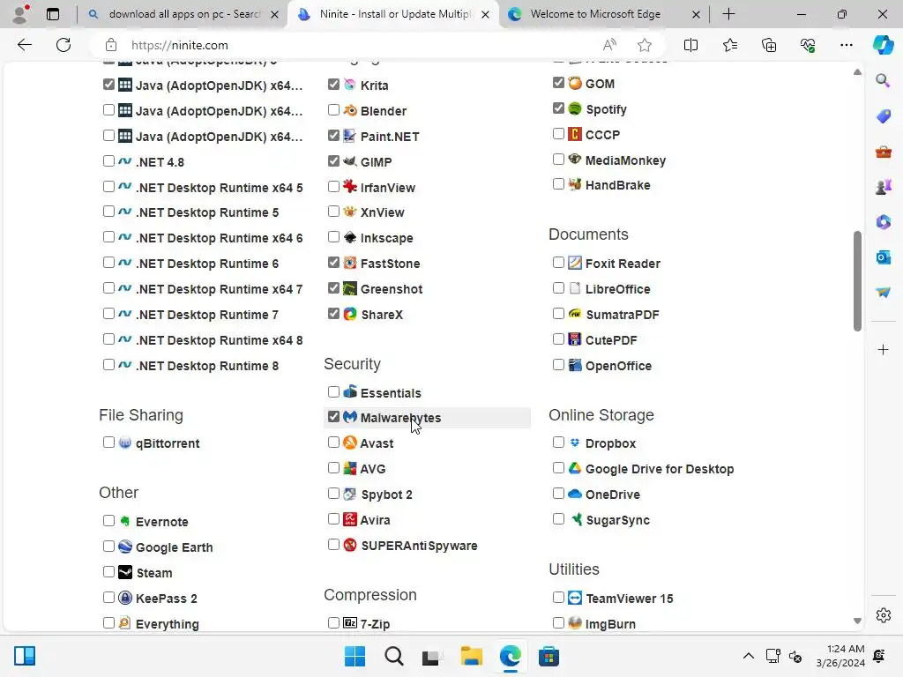Click the SUPERAntiSpyware label
The image size is (903, 677).
click(419, 545)
